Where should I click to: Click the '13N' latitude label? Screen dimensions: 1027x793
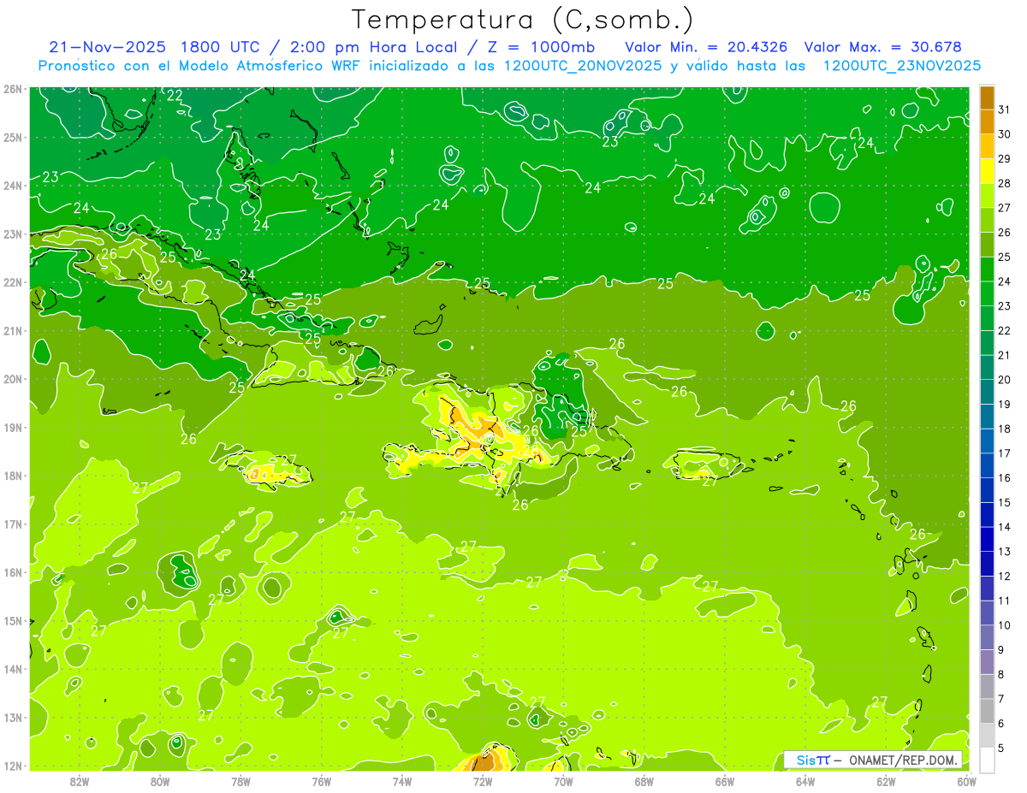click(12, 717)
